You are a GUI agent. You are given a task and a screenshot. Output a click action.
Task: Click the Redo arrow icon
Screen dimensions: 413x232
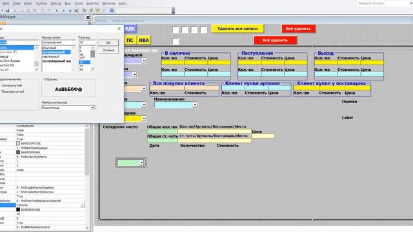click(49, 10)
